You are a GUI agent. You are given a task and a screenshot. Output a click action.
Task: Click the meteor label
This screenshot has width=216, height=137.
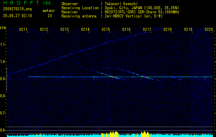(49, 11)
